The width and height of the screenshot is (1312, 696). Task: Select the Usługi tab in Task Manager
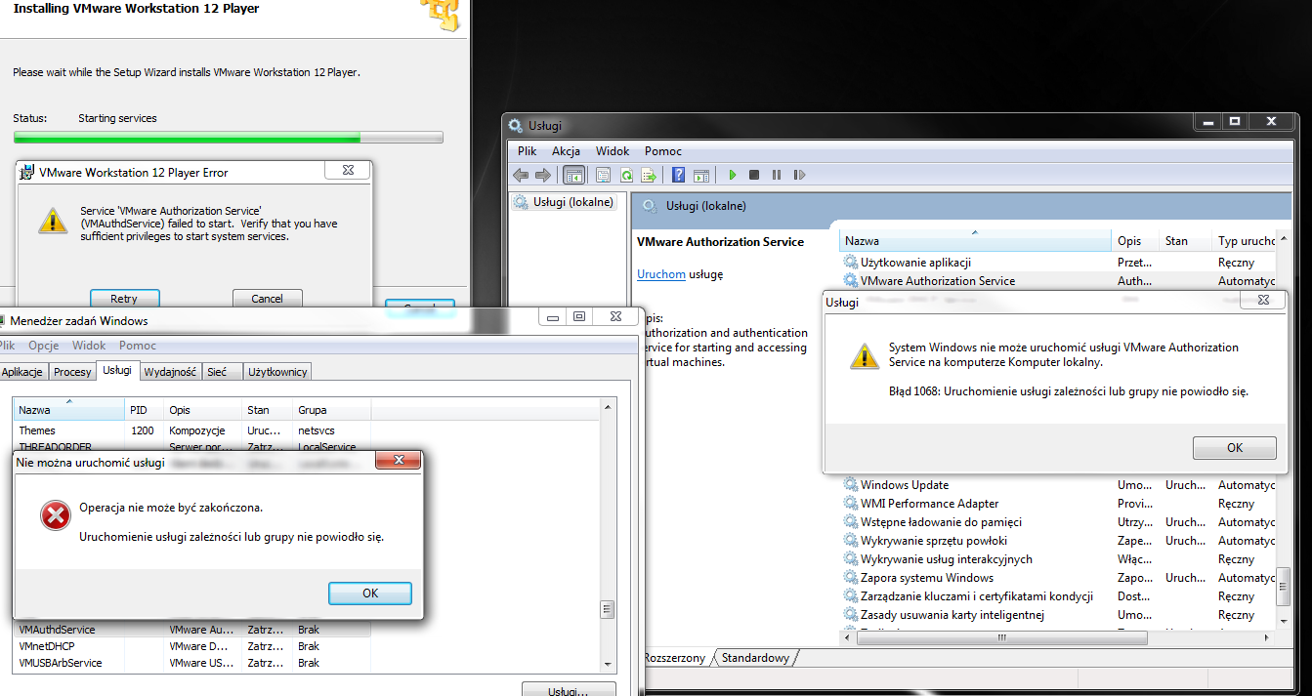(x=117, y=370)
